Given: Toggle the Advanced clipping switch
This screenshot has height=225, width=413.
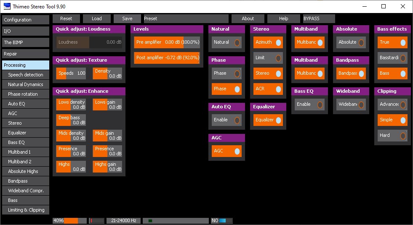Looking at the screenshot, I should pyautogui.click(x=392, y=105).
